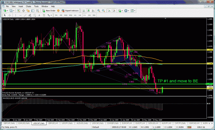Screen dimensions: 215x130
Task: Switch chart to candlesticks type
Action: [x=88, y=11]
